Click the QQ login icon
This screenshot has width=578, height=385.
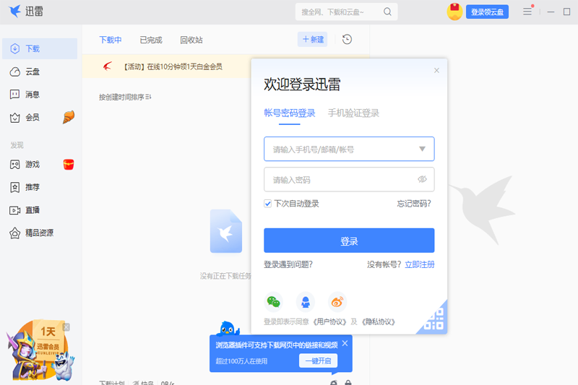[x=306, y=302]
